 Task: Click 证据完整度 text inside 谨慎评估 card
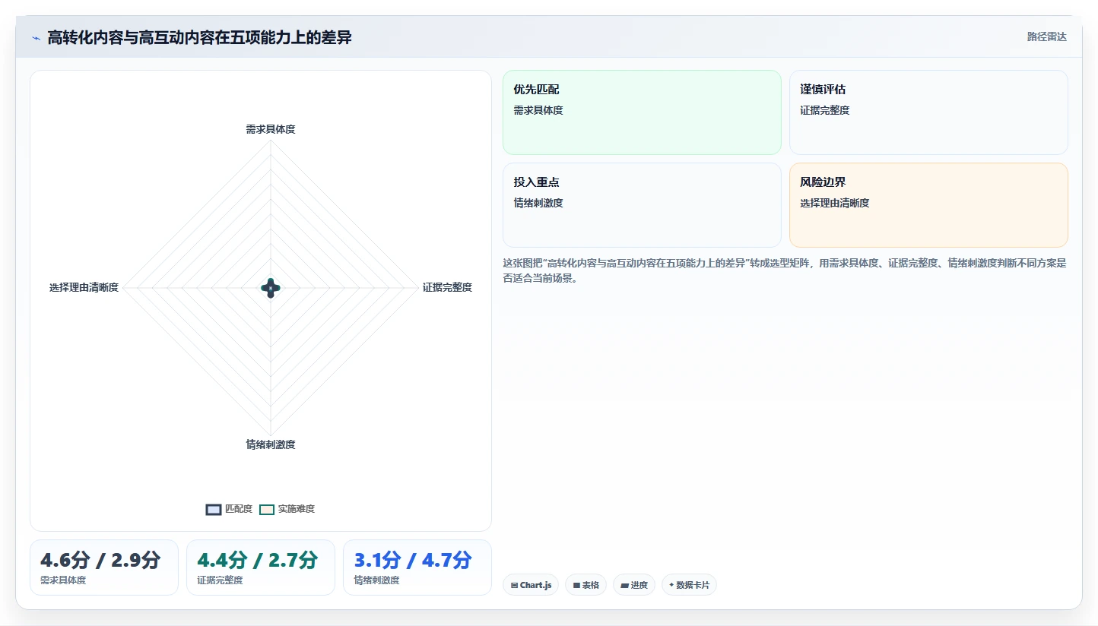click(x=825, y=110)
